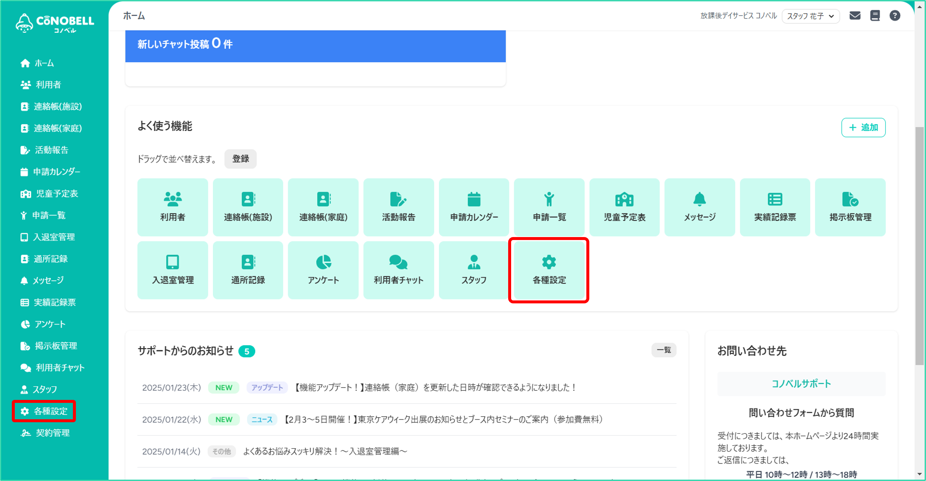The height and width of the screenshot is (481, 926).
Task: Select 入退室管理 in the sidebar
Action: click(47, 237)
